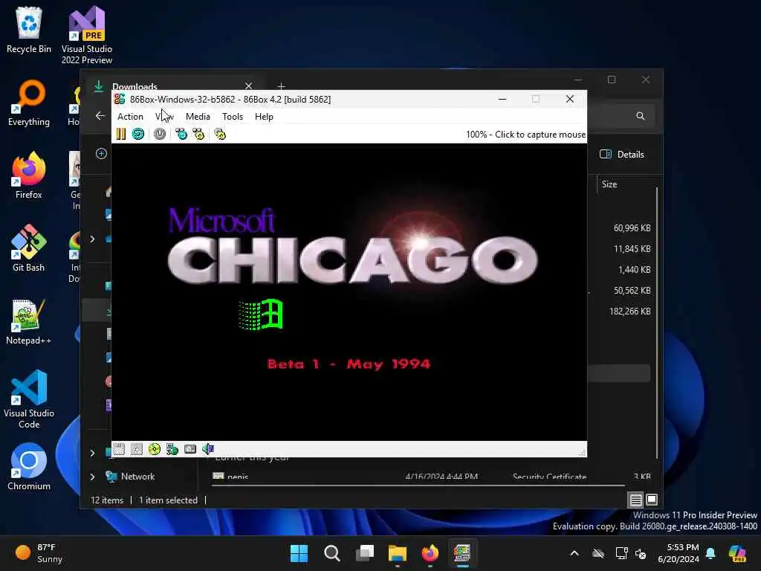Open taskbar Search

[x=332, y=553]
